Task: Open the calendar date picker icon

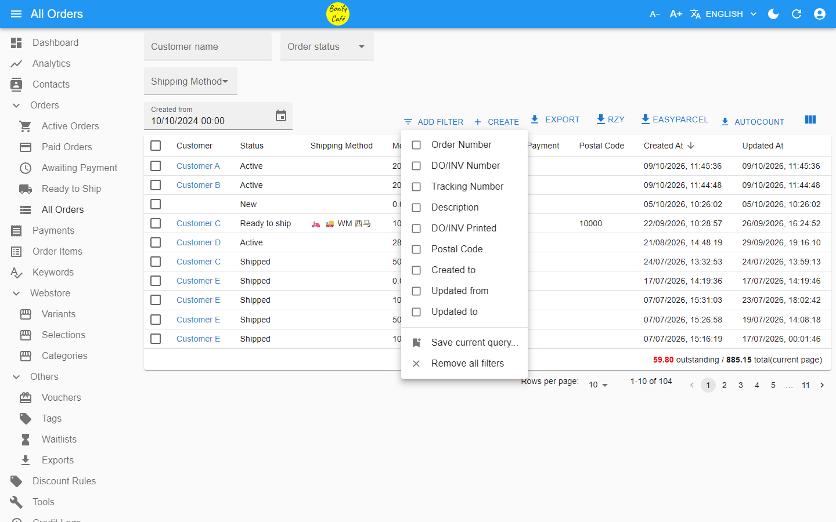Action: (281, 115)
